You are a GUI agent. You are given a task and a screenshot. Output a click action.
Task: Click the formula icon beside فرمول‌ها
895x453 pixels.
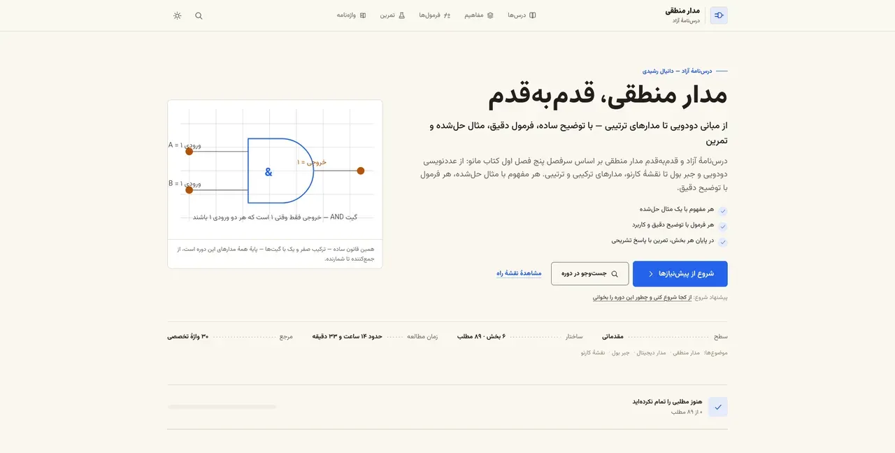tap(447, 15)
